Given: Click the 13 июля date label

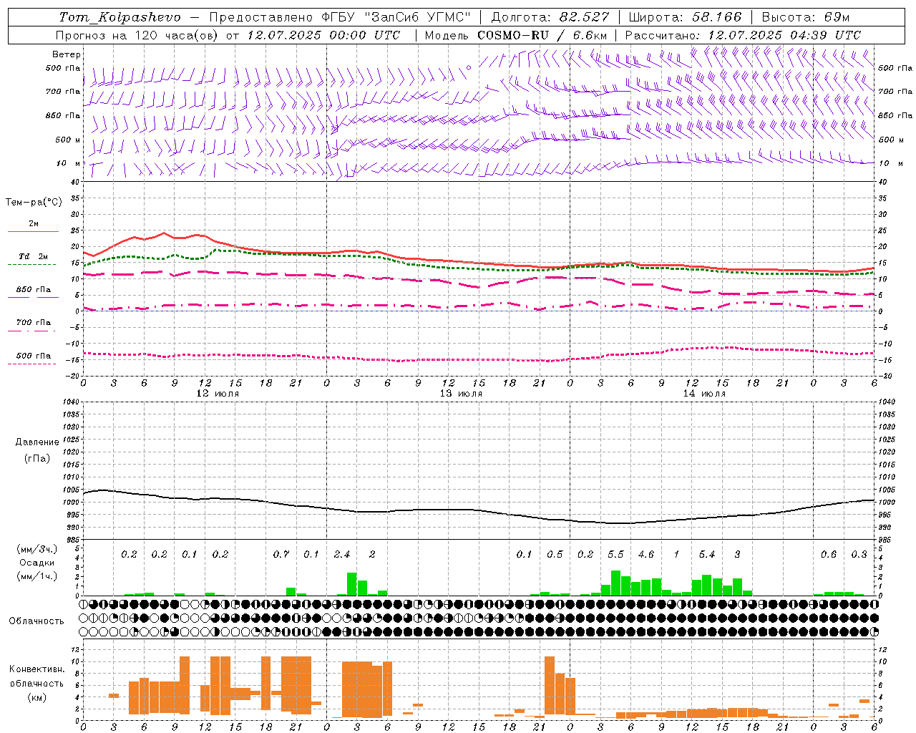Looking at the screenshot, I should [461, 394].
